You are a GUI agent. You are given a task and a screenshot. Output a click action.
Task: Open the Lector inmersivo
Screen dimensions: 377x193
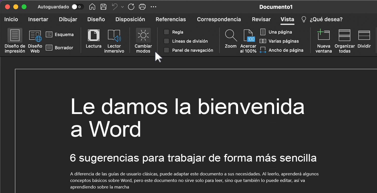pyautogui.click(x=114, y=41)
